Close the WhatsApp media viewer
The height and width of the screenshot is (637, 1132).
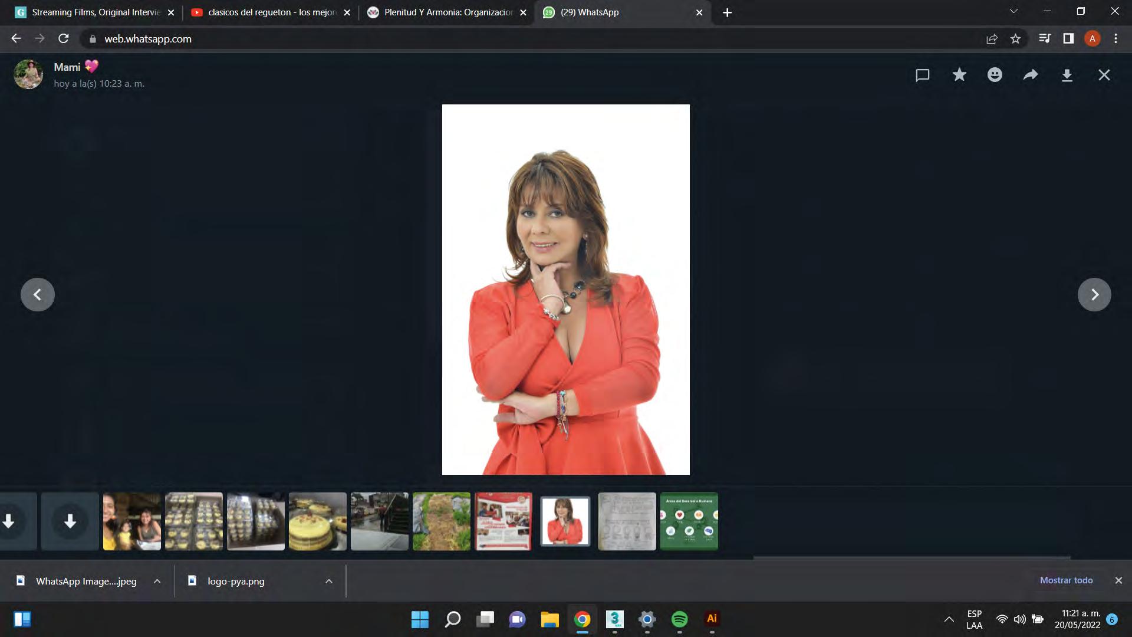1104,75
